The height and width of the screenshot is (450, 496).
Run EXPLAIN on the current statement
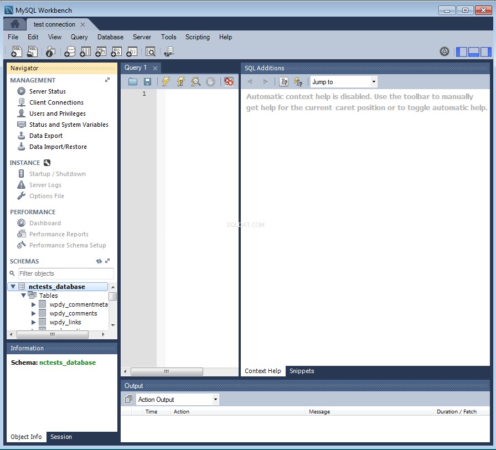tap(196, 82)
